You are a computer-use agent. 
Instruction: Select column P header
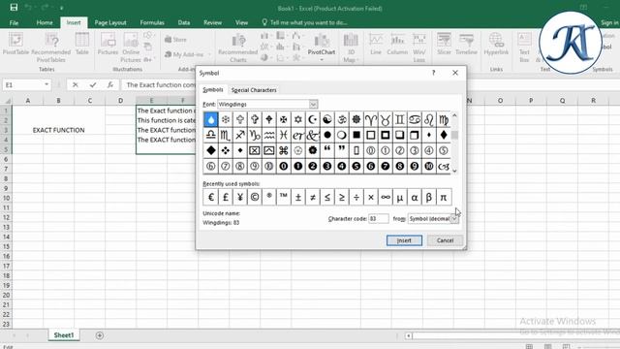(531, 101)
